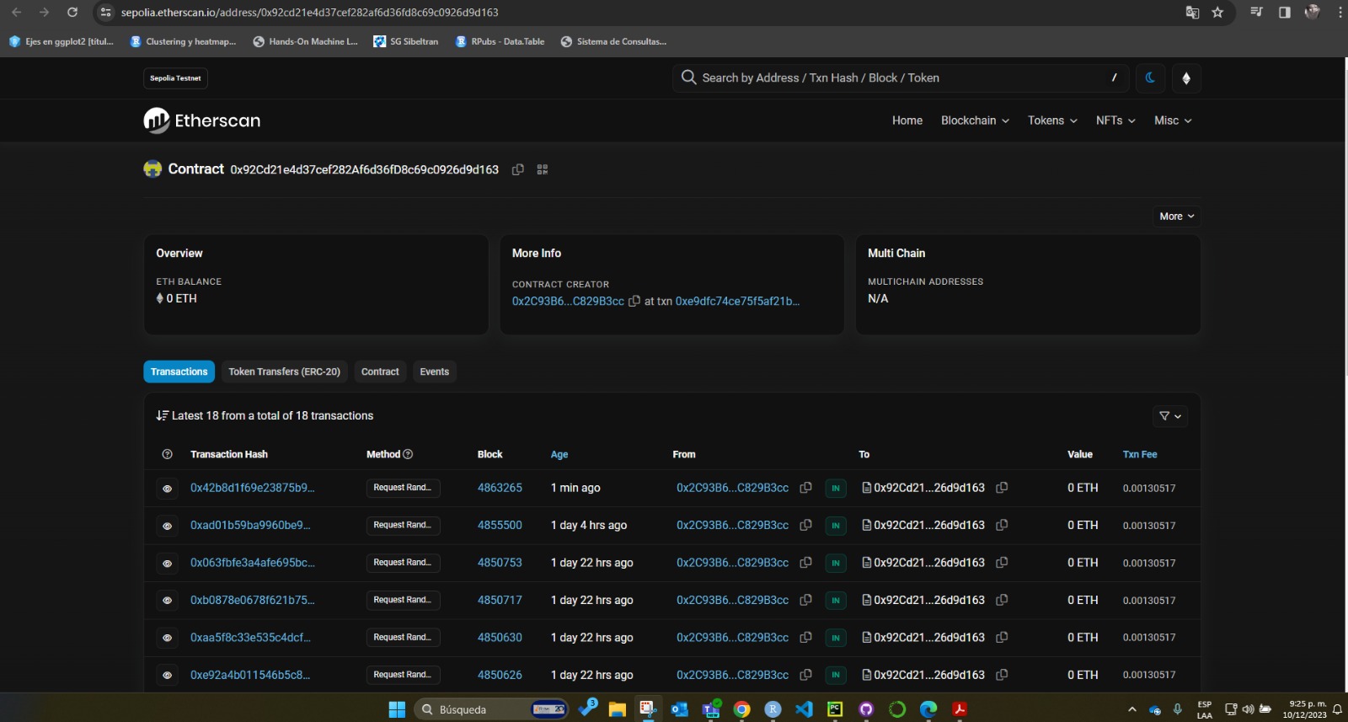Screen dimensions: 1348x722
Task: Bookmark this page with star icon
Action: point(1217,13)
